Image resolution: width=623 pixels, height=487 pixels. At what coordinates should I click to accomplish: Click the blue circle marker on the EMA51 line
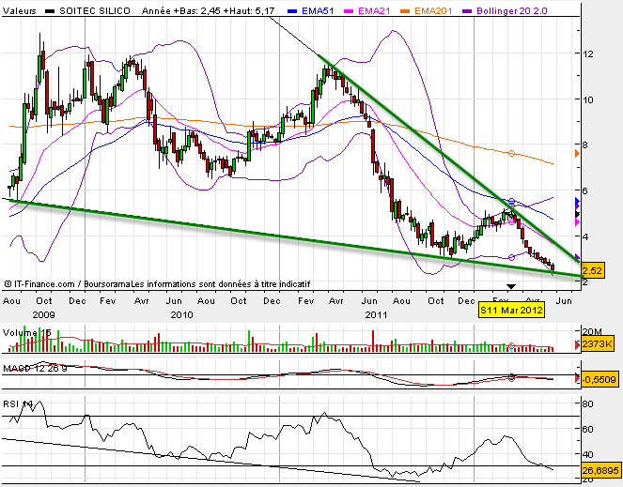[x=511, y=202]
